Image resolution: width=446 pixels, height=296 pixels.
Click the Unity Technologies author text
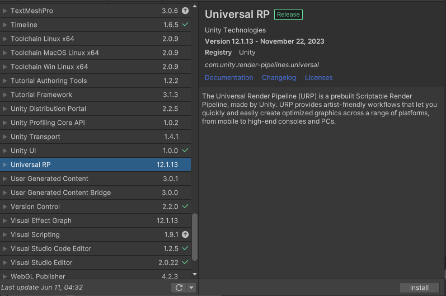(235, 30)
